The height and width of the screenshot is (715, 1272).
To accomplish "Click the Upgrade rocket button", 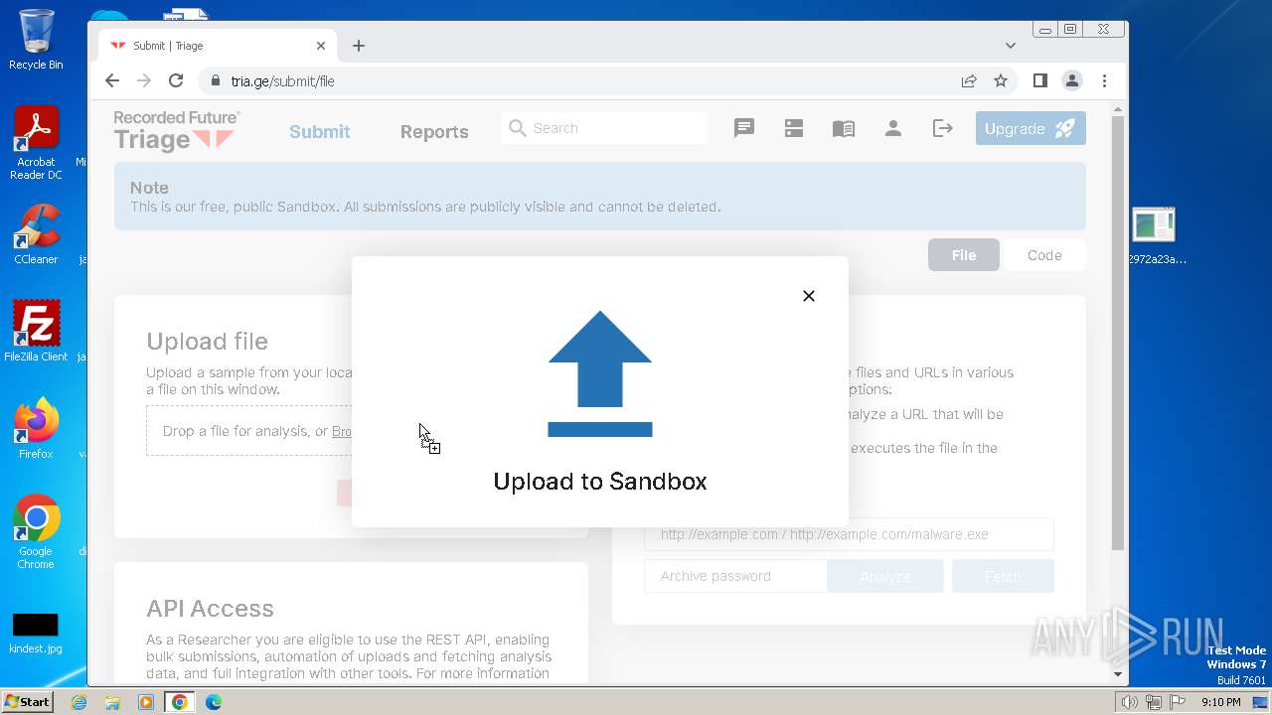I will (1031, 129).
